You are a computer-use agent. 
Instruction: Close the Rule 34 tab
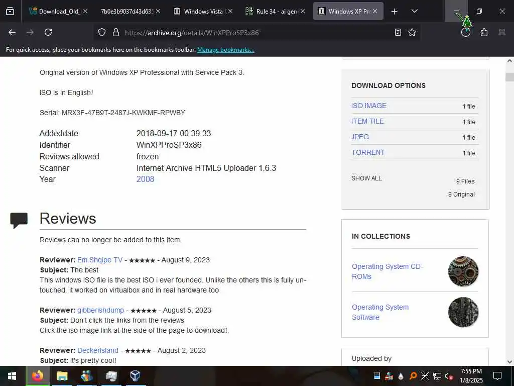tap(303, 11)
